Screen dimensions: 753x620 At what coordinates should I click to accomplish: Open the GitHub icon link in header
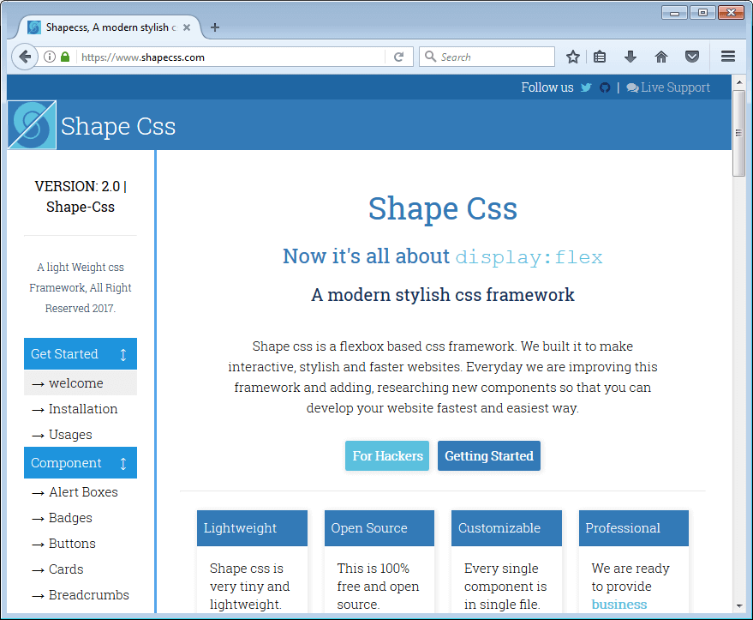[x=605, y=87]
